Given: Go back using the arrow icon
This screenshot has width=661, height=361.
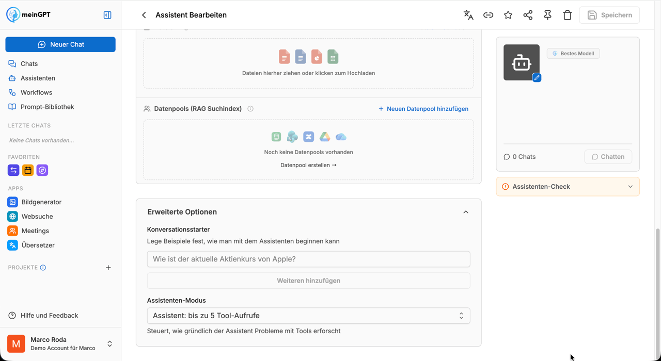Looking at the screenshot, I should [x=144, y=15].
